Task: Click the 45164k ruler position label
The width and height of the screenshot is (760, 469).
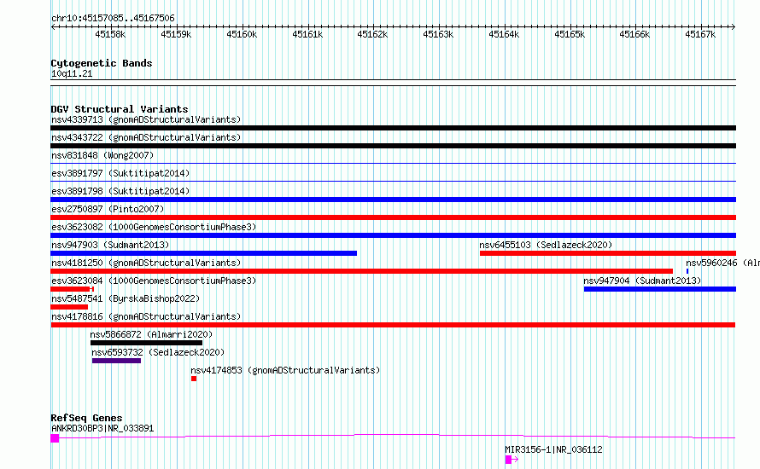Action: [x=504, y=34]
